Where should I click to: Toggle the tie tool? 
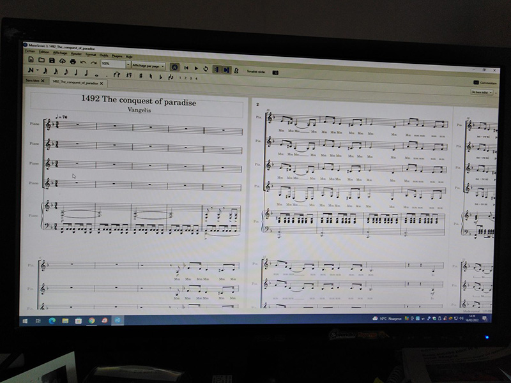(x=117, y=75)
